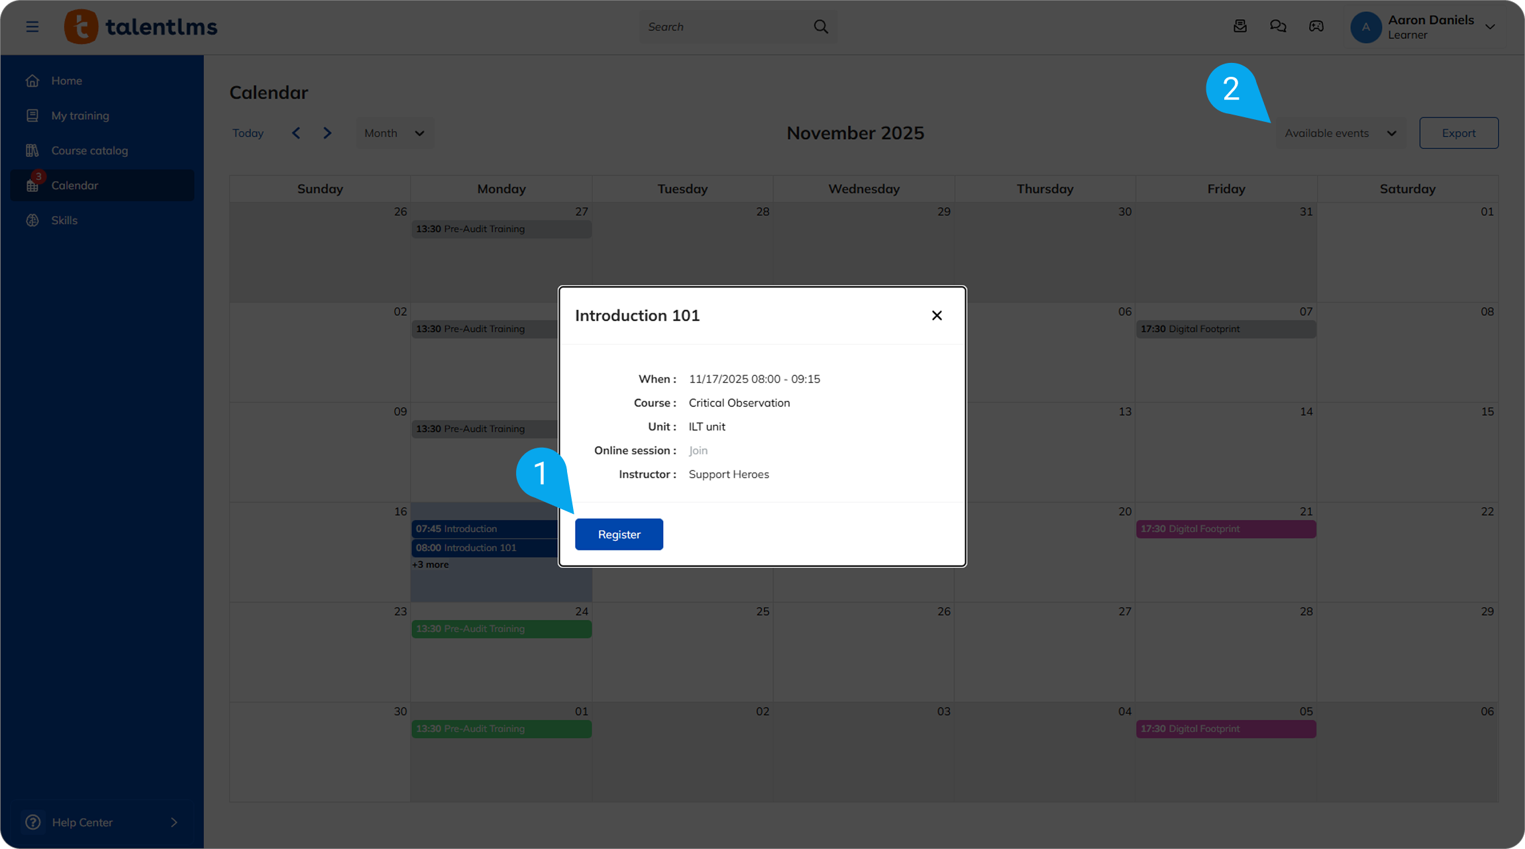Screen dimensions: 1525x849
Task: Open My training in sidebar
Action: point(80,115)
